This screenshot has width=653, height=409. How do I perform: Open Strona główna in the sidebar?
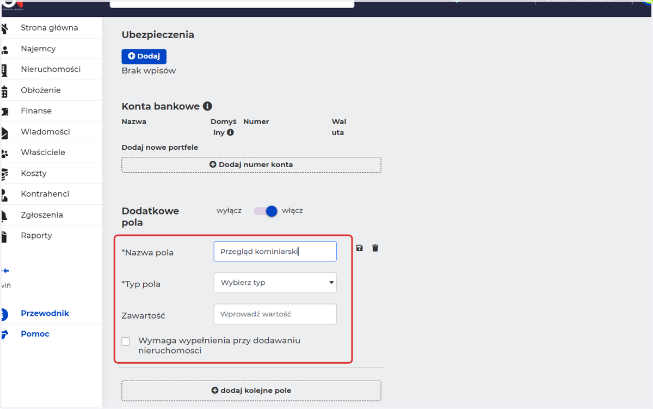(50, 28)
